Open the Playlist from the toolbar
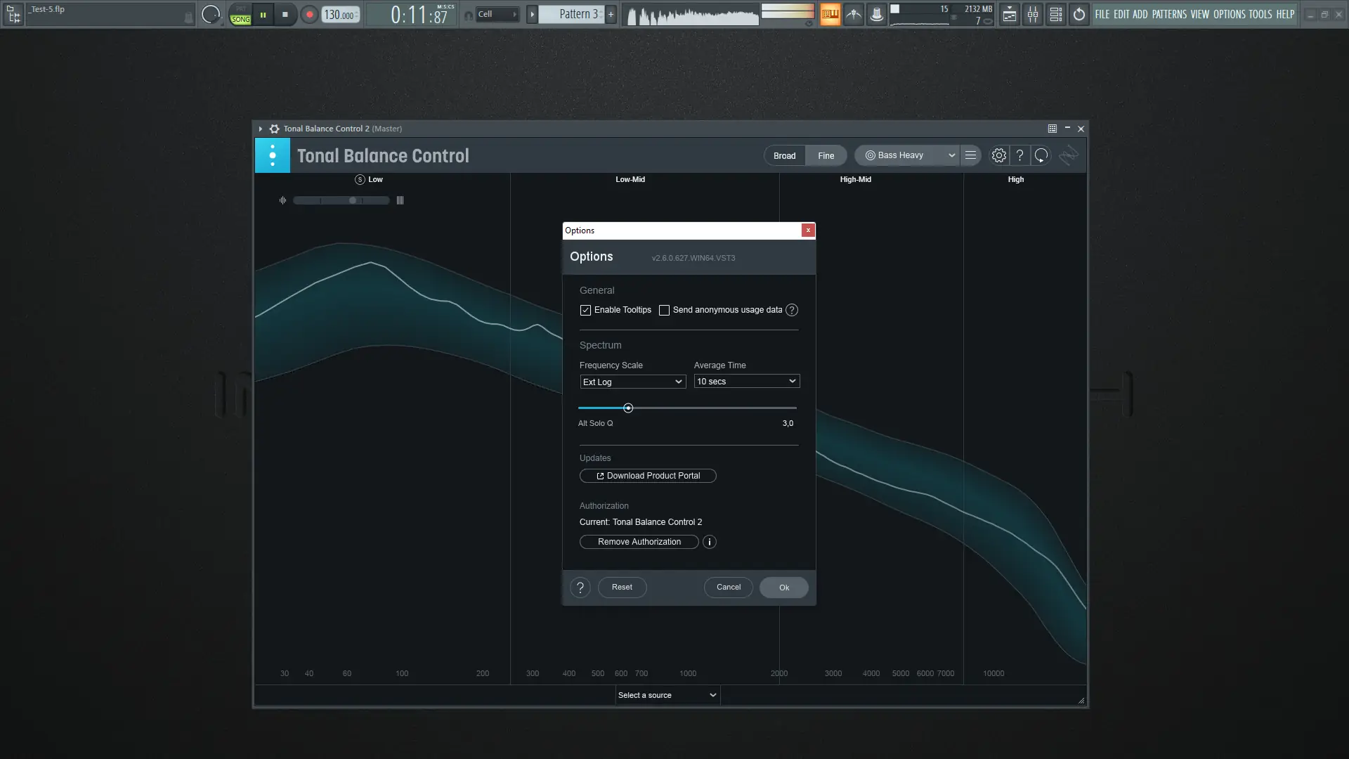1349x759 pixels. pos(1010,14)
